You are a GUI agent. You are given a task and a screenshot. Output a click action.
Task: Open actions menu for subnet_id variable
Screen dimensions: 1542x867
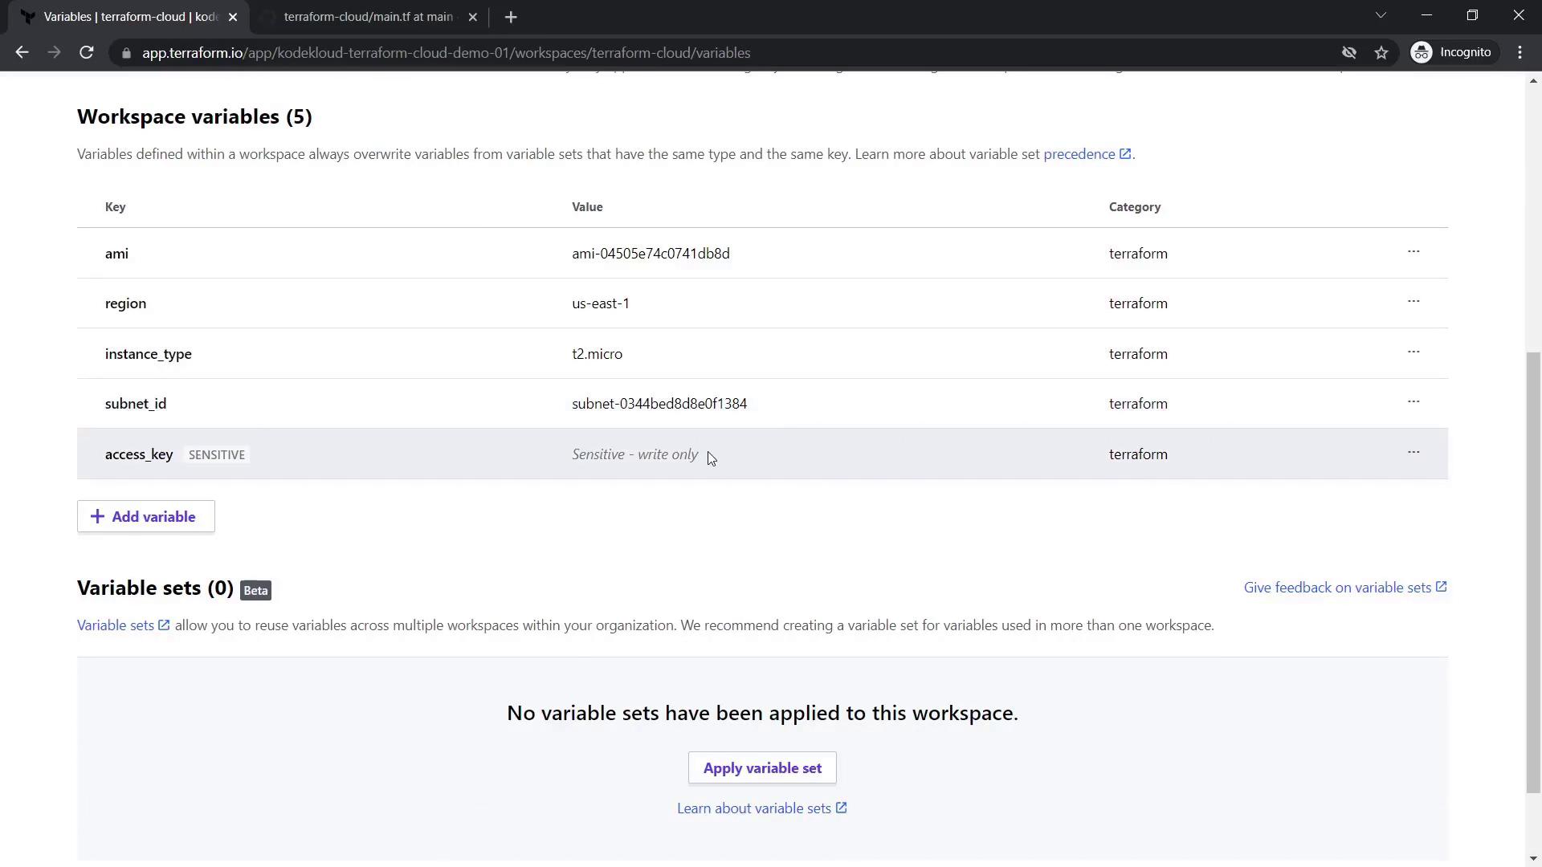tap(1413, 402)
